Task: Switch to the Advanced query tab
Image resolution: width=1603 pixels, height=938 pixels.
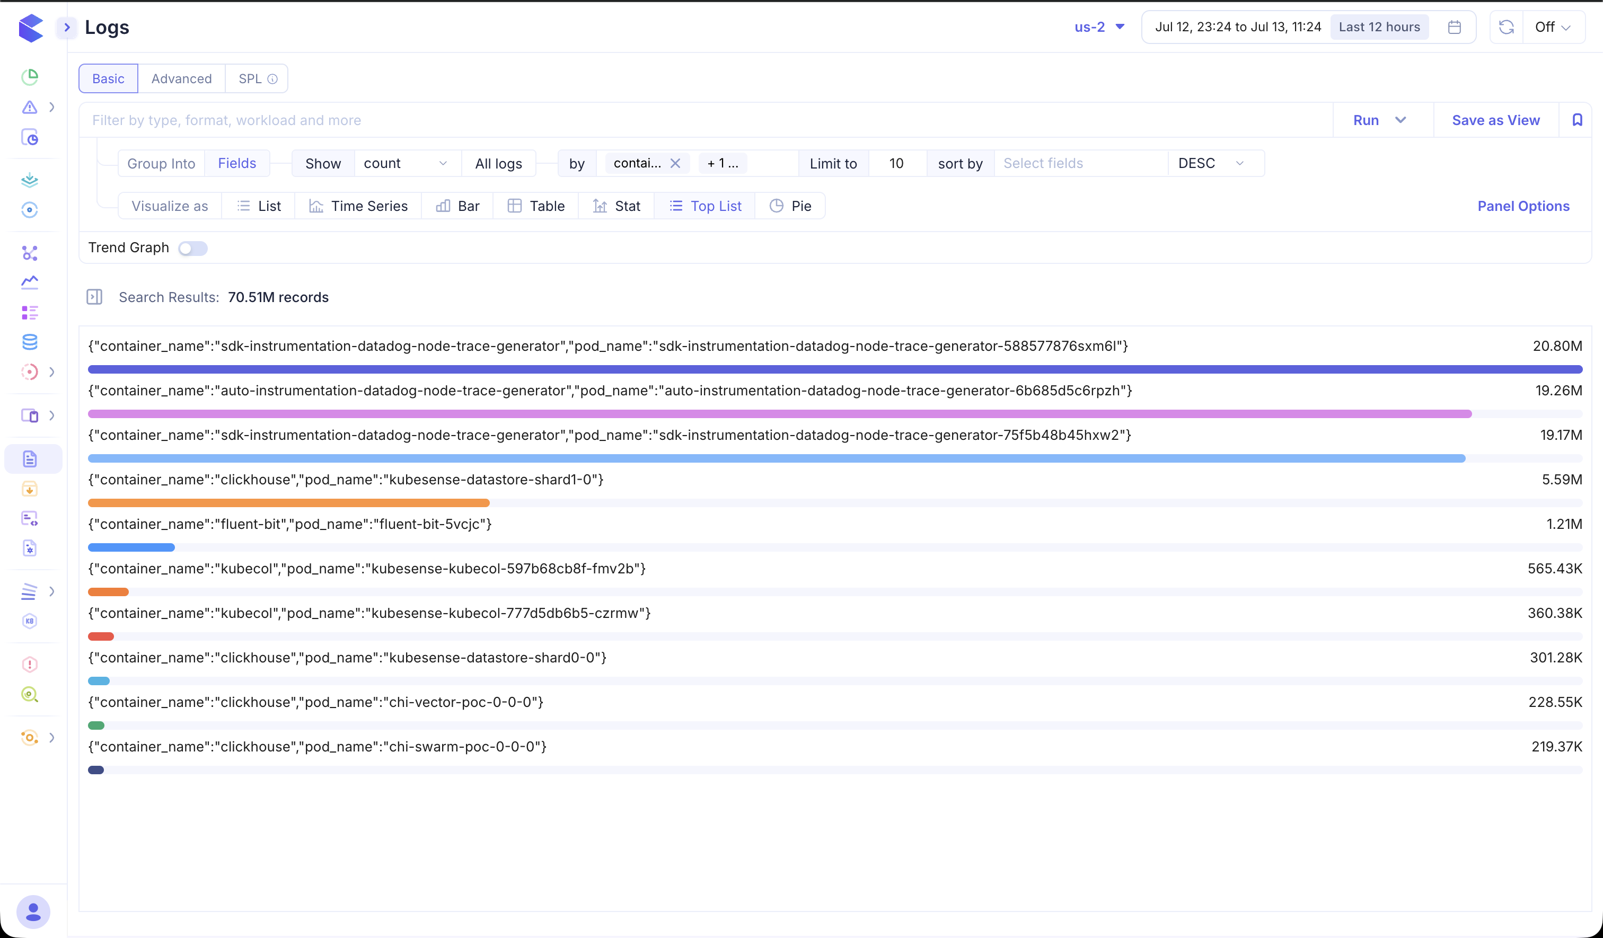Action: pos(181,79)
